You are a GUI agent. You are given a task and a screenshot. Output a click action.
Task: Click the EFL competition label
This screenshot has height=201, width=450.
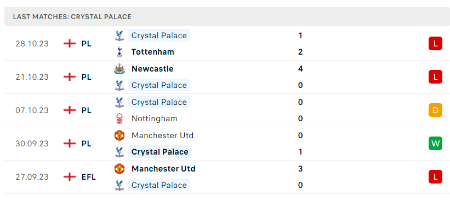tap(89, 177)
